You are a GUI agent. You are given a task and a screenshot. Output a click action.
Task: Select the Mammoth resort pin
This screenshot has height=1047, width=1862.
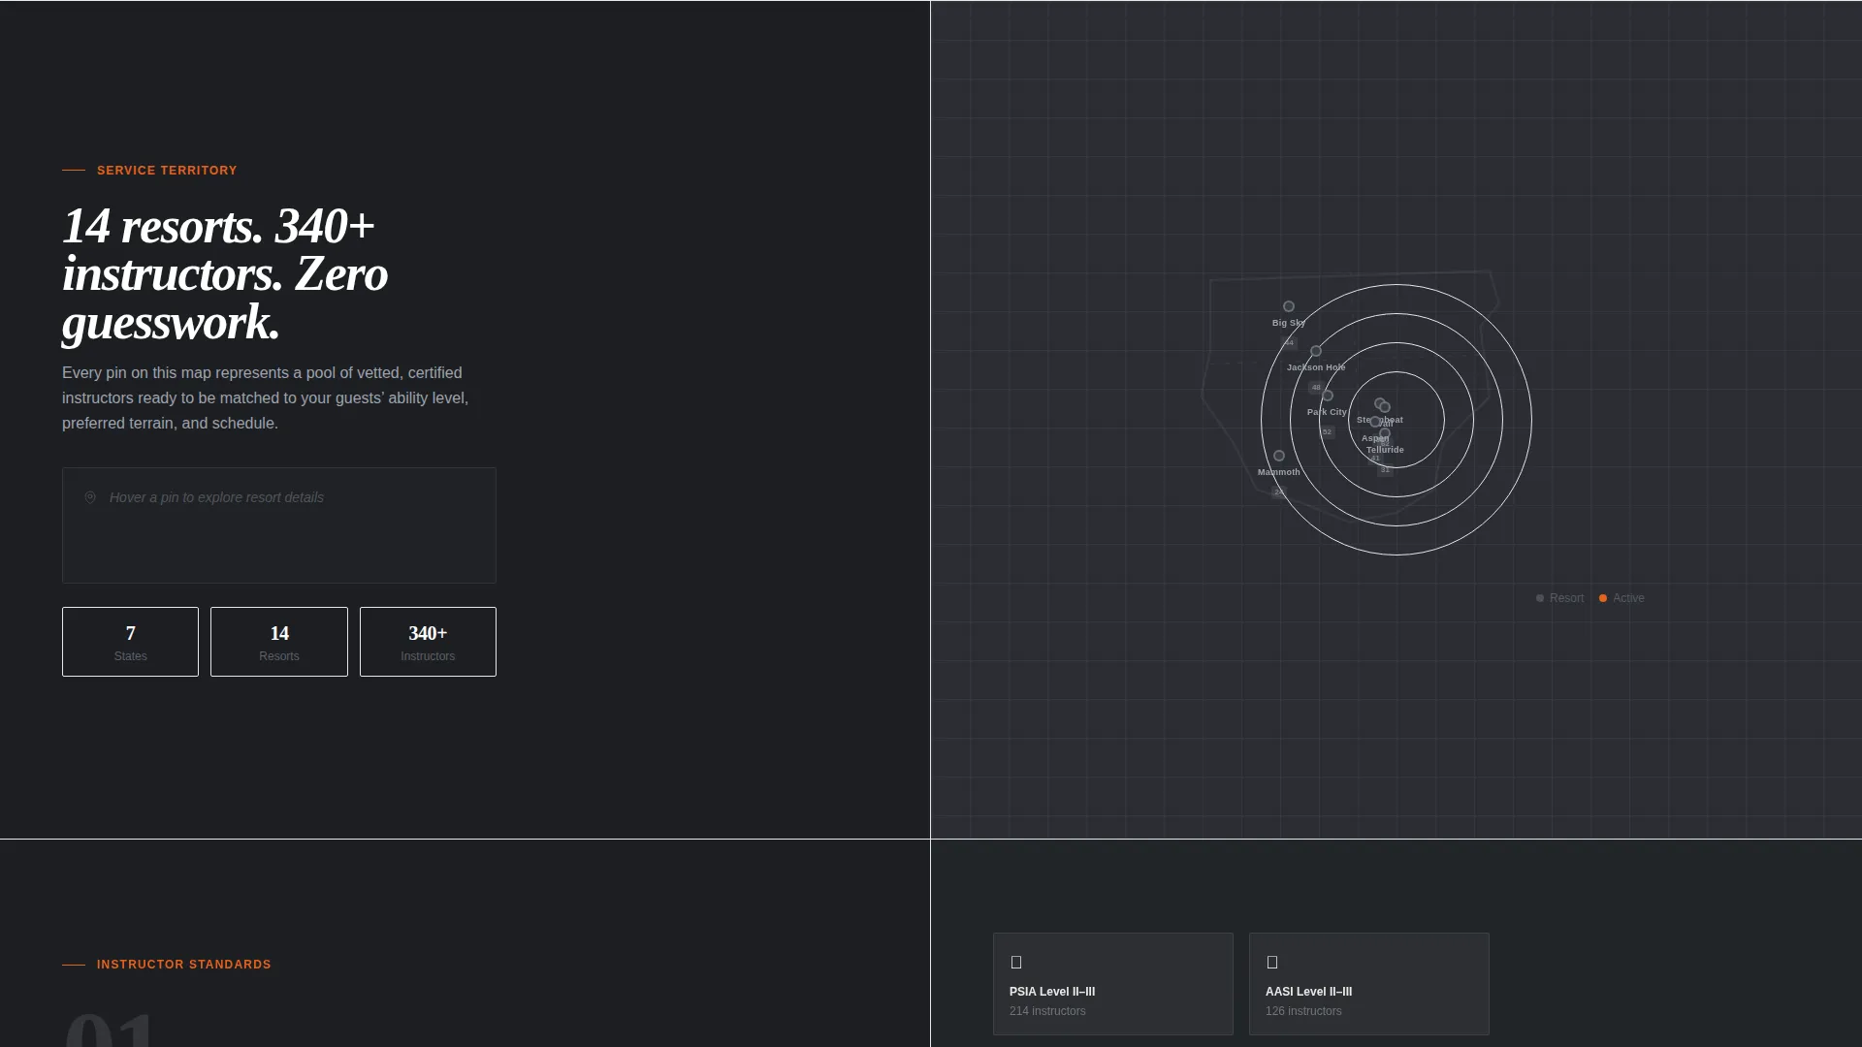(1279, 456)
